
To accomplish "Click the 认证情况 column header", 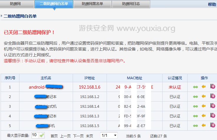I will point(175,78).
